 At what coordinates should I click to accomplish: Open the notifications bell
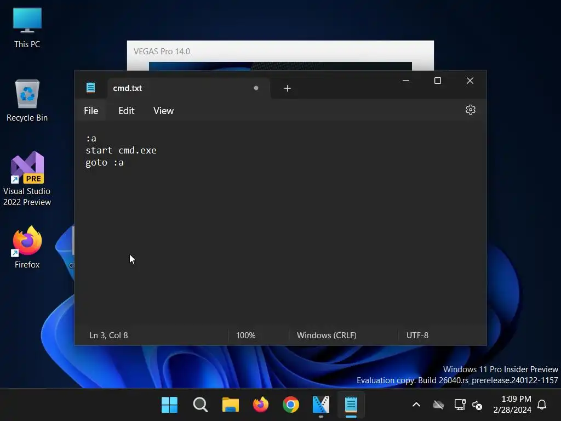pos(542,405)
